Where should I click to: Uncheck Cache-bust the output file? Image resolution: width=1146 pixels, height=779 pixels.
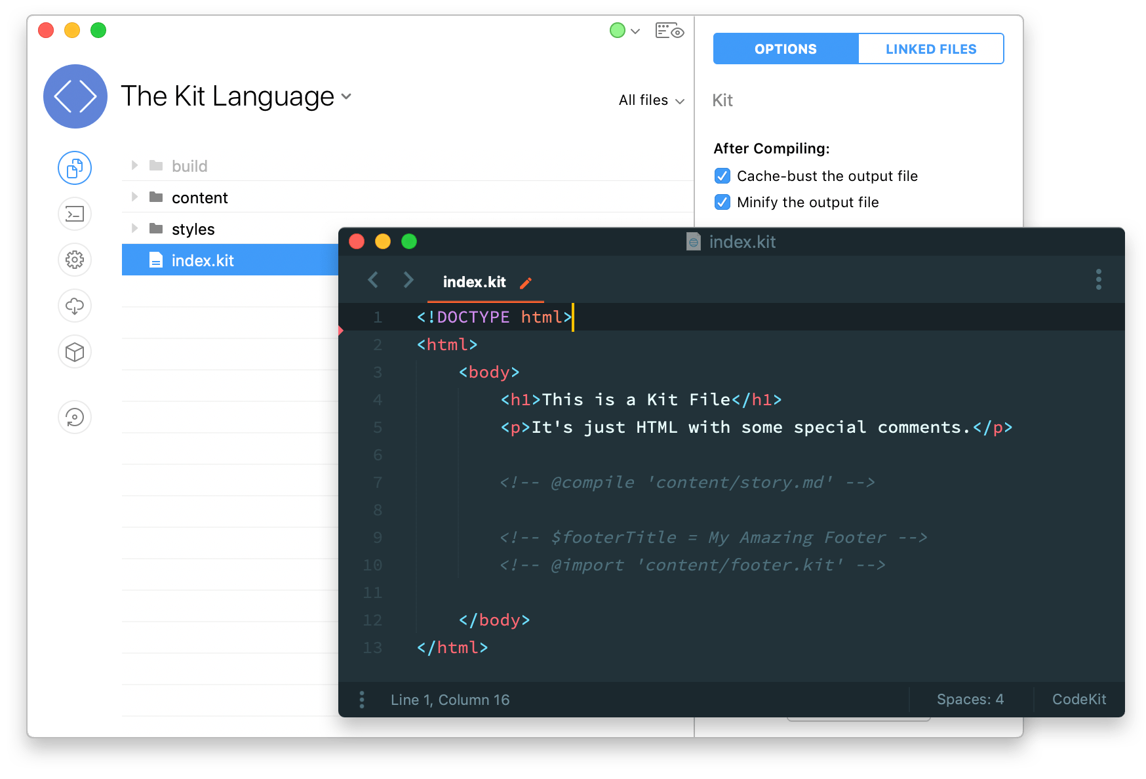point(722,176)
